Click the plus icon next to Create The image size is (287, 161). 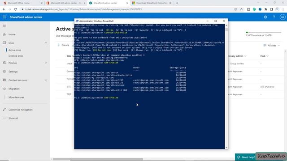click(x=59, y=45)
